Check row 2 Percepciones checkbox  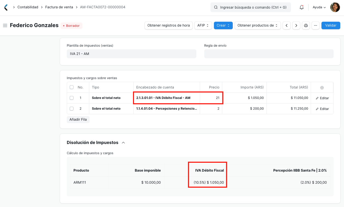point(72,109)
